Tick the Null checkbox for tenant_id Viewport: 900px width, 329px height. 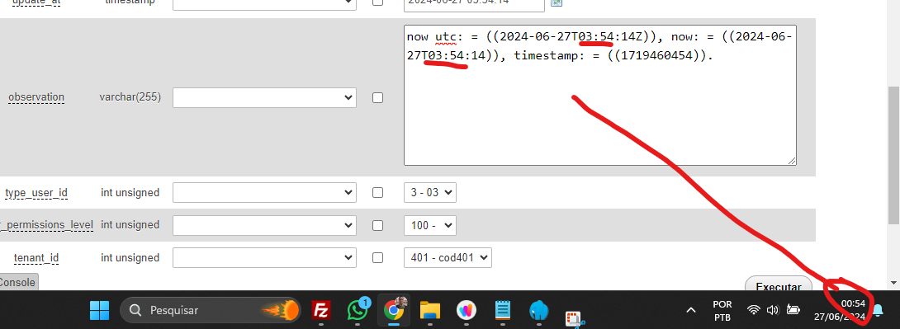377,257
